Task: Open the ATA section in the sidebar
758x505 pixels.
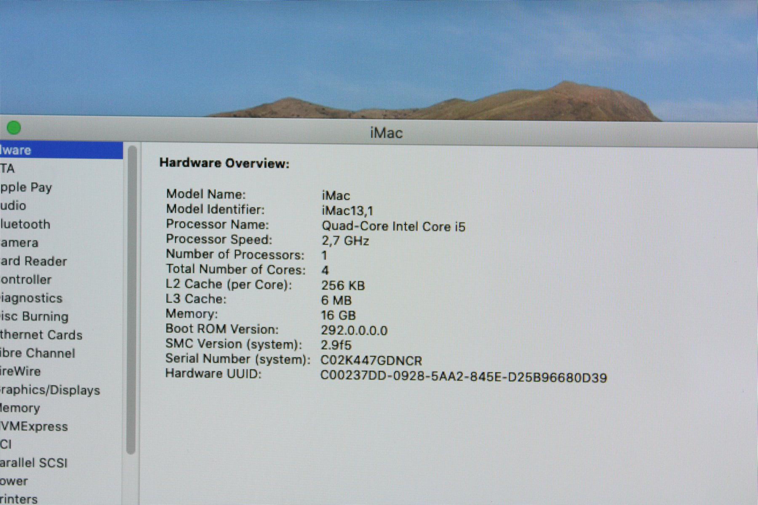Action: pos(8,169)
